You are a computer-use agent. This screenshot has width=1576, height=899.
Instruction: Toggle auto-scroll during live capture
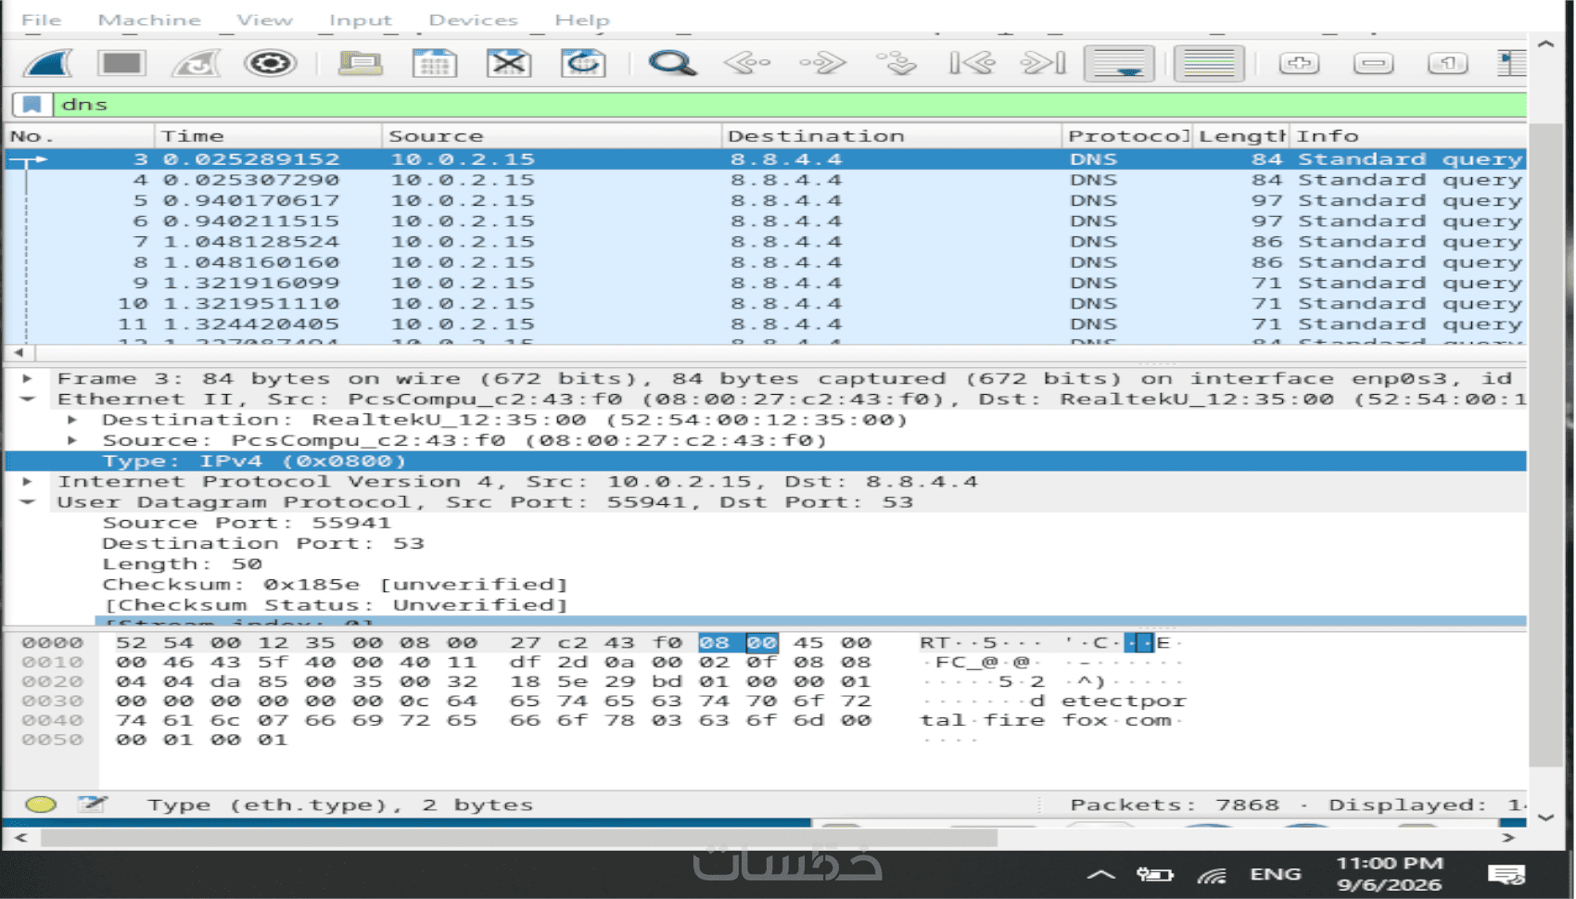[1119, 63]
